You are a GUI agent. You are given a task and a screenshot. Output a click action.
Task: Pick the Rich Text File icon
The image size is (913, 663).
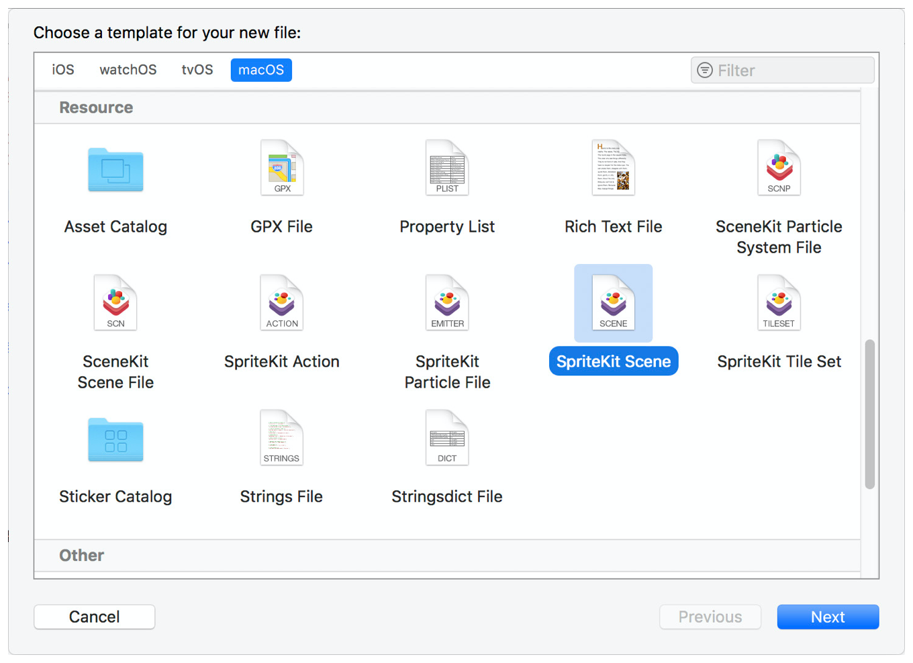point(613,168)
